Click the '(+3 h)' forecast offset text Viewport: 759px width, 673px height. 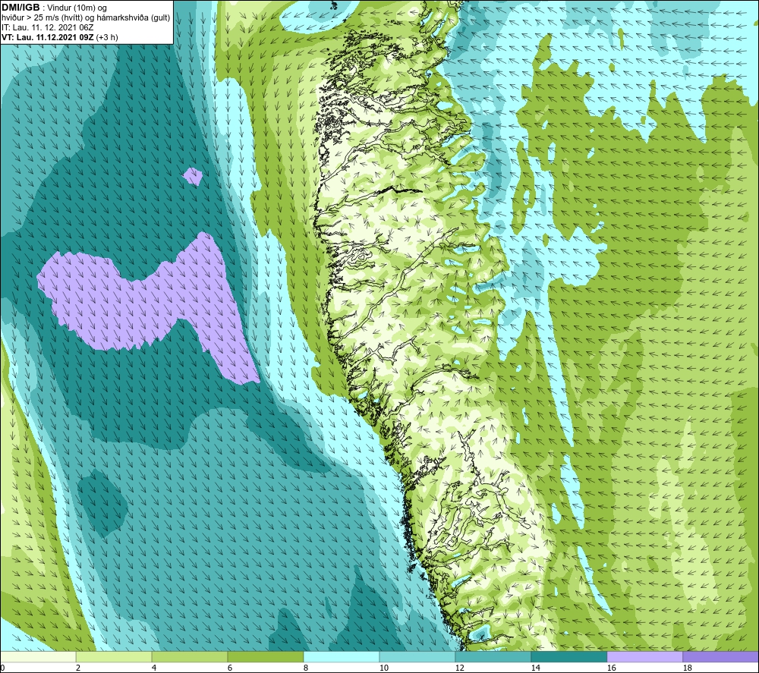coord(107,37)
